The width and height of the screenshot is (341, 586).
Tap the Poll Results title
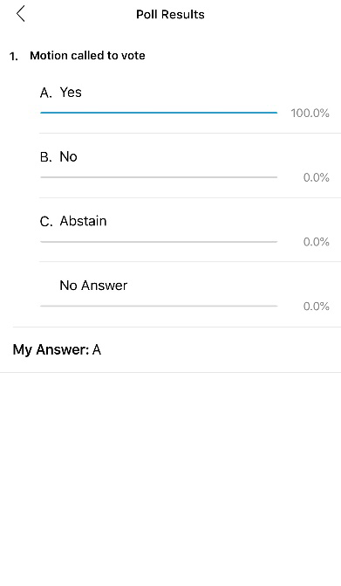tap(170, 14)
